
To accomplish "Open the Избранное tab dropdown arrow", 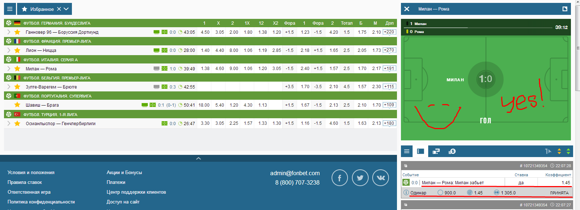I will click(x=66, y=9).
